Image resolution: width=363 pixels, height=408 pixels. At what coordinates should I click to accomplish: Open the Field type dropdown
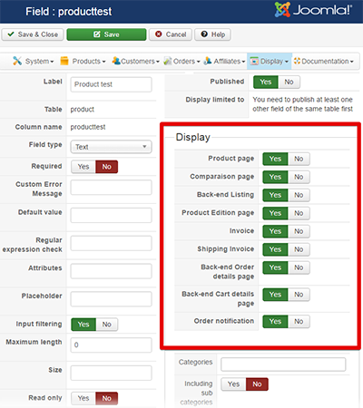click(111, 147)
